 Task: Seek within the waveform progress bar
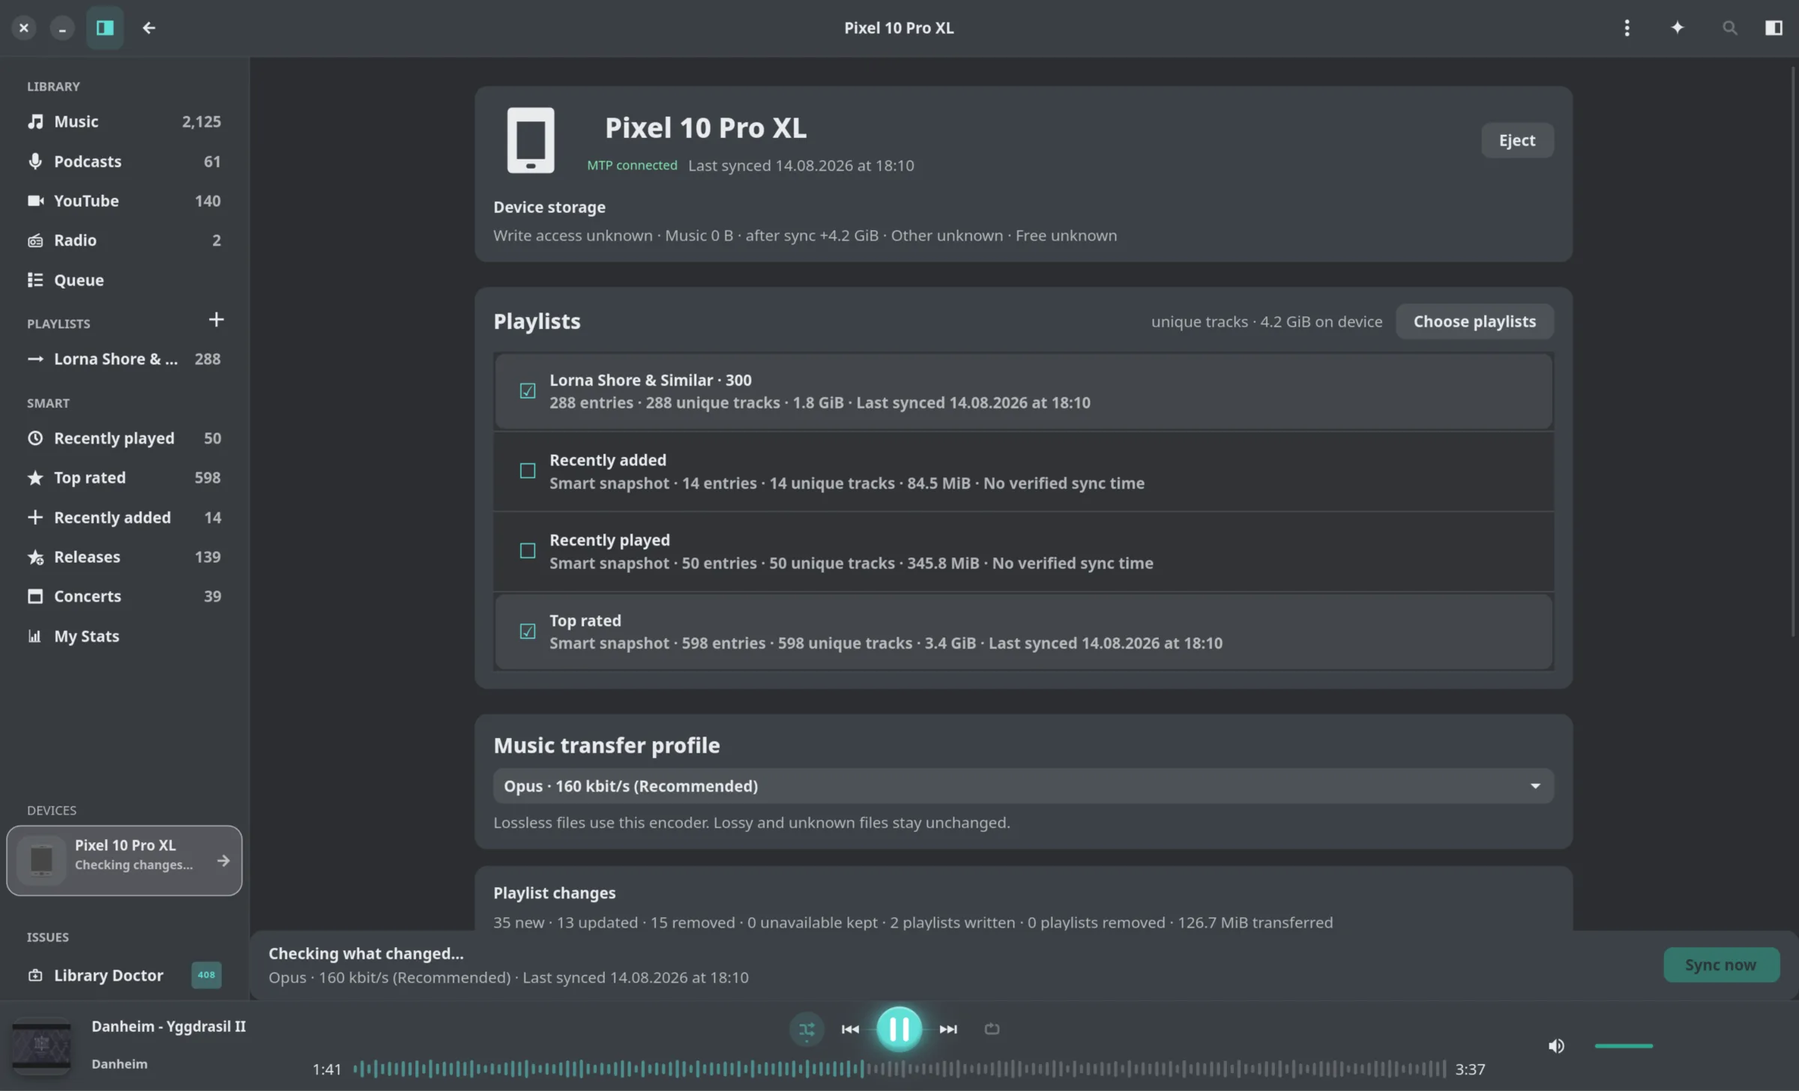pos(899,1069)
